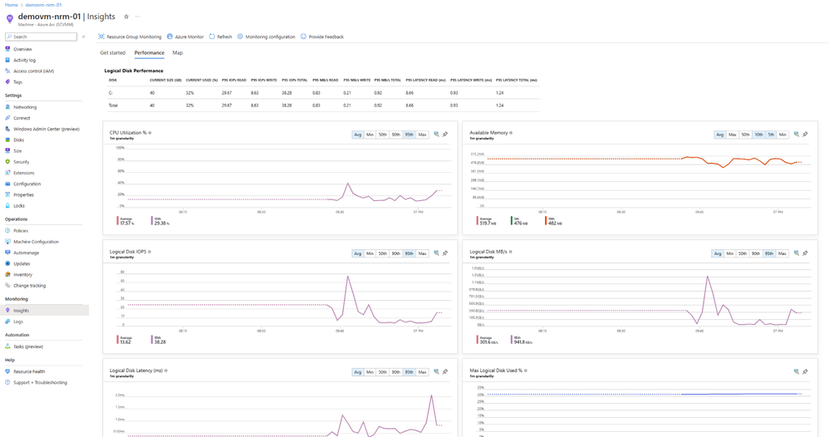
Task: Click the demovm-nrm-01 breadcrumb link
Action: pos(43,5)
